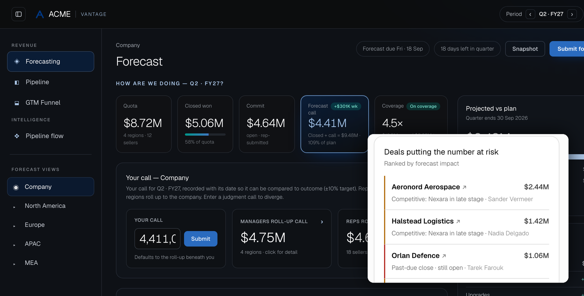This screenshot has width=584, height=296.
Task: Expand the Europe region arrow
Action: (14, 226)
